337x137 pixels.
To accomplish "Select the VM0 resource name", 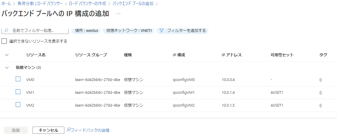I will (x=30, y=80).
